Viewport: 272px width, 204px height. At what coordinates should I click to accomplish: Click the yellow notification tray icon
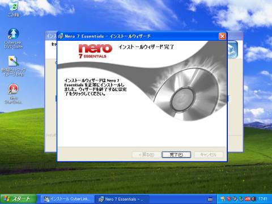click(223, 199)
